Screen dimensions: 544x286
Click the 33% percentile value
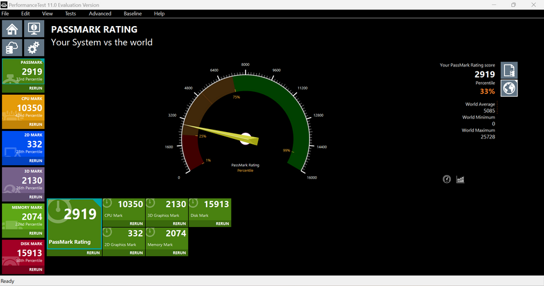(487, 91)
